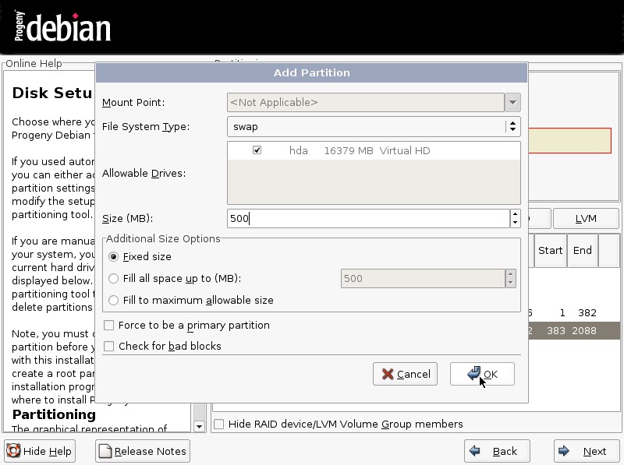624x465 pixels.
Task: Select Fill to maximum allowable size
Action: 114,300
